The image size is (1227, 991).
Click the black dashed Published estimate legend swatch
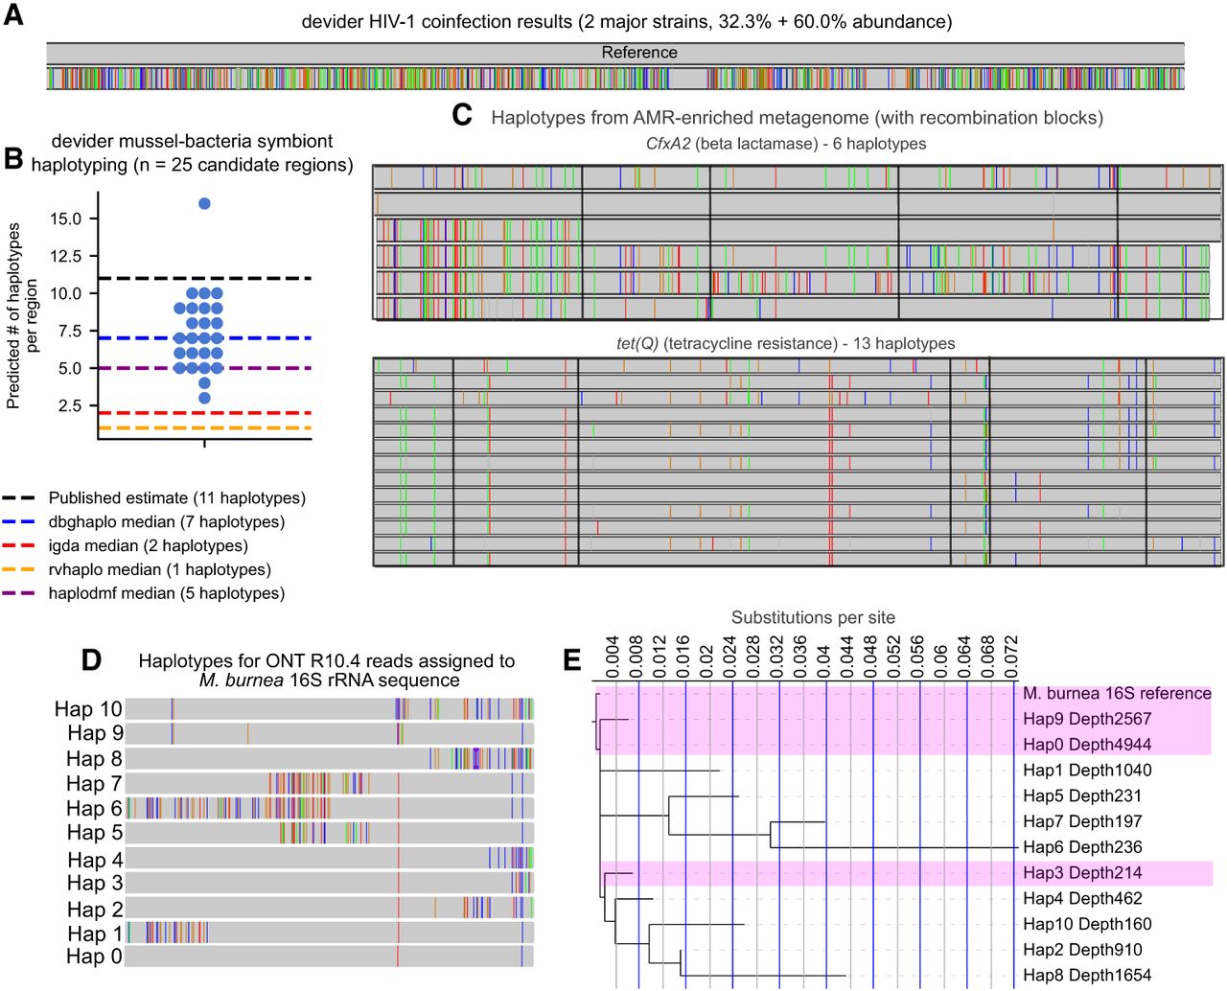18,498
